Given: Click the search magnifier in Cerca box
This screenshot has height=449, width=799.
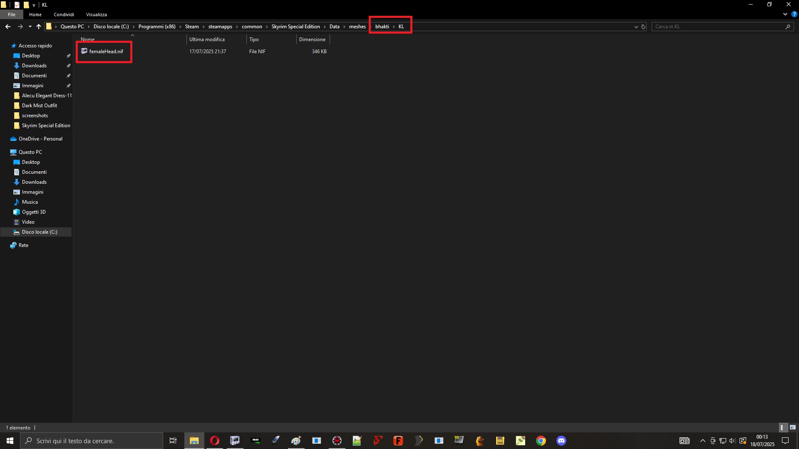Looking at the screenshot, I should coord(788,27).
